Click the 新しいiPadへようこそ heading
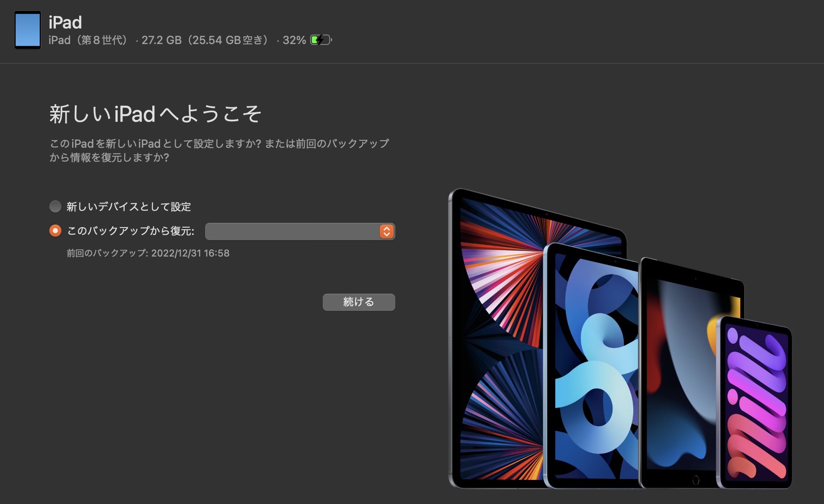824x504 pixels. 155,114
